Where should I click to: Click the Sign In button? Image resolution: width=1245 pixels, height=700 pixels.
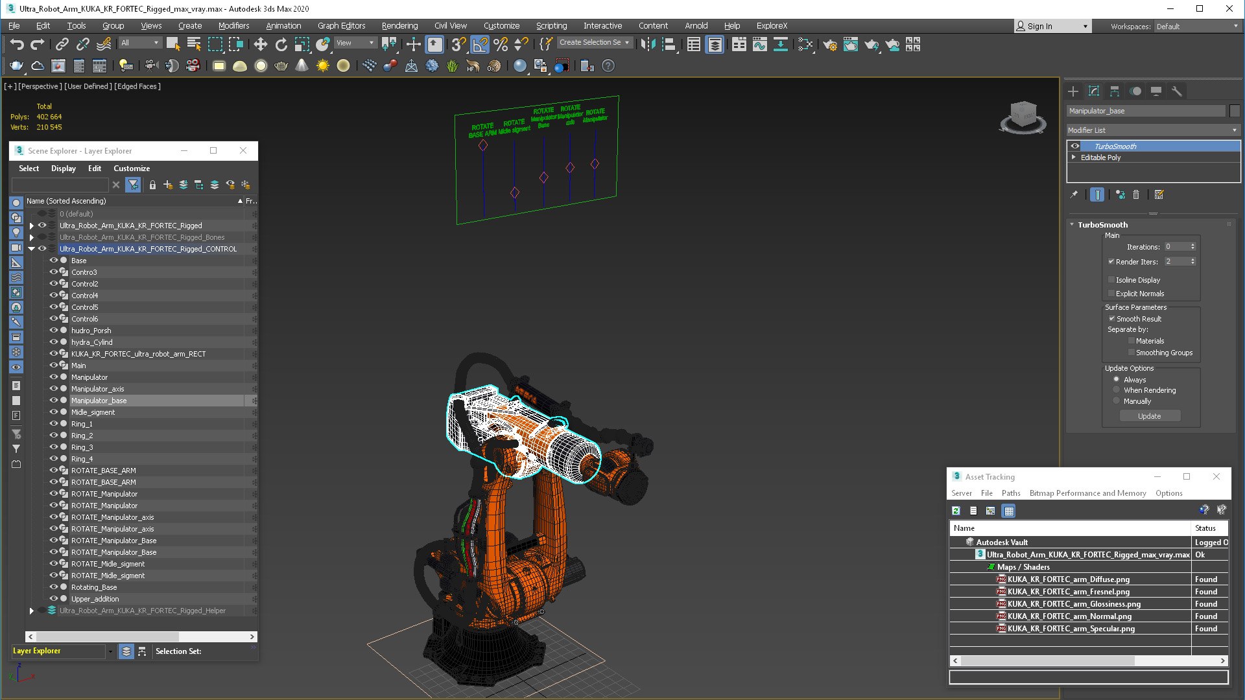point(1052,27)
